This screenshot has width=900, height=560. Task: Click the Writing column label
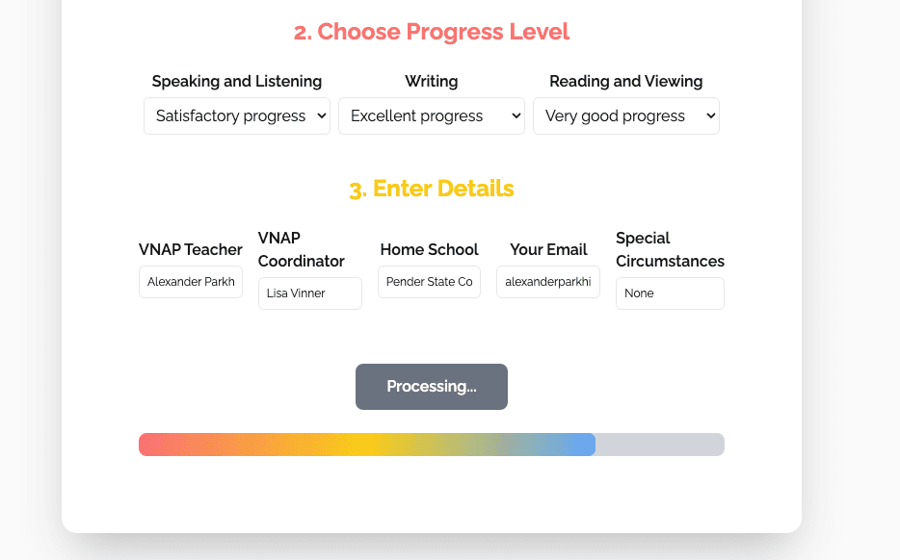[x=431, y=81]
